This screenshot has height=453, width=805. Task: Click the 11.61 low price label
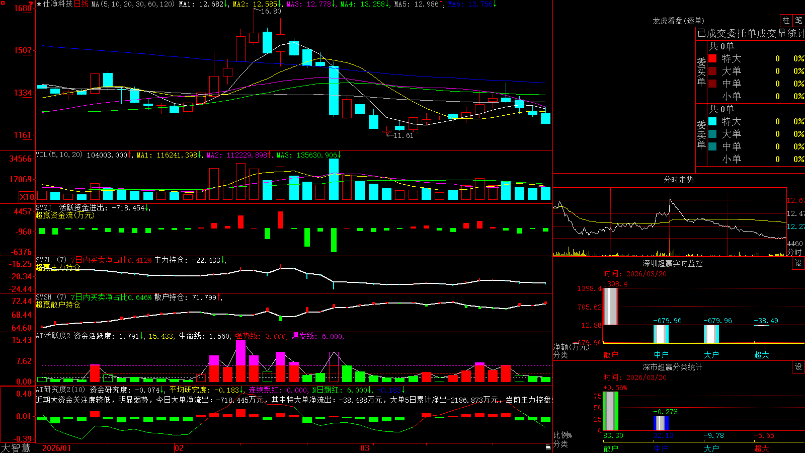point(403,135)
